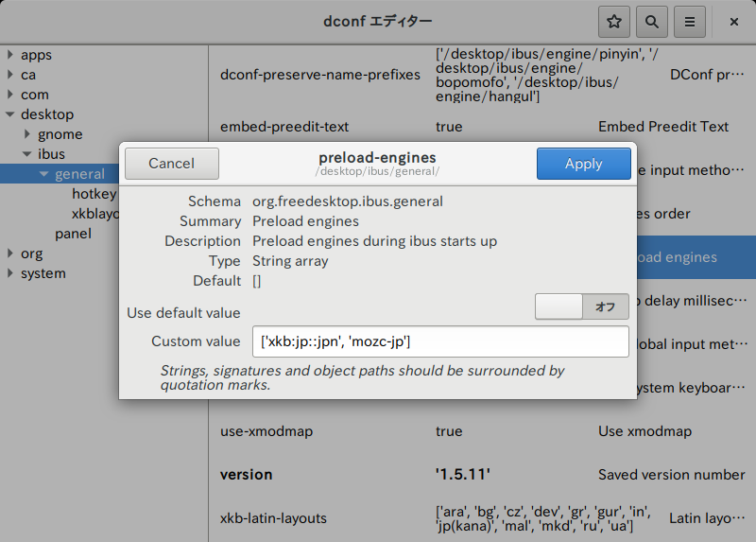Screen dimensions: 756x542
Task: Expand the gnome tree node
Action: (27, 133)
